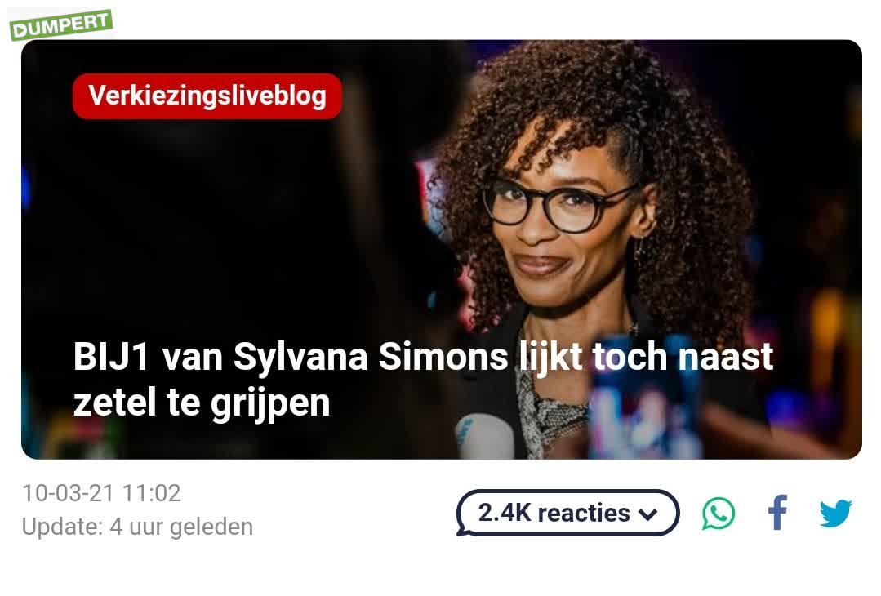Open headline line 'BIJ1 van Sylvana Simons lijkt toch naast'
The image size is (881, 596).
[x=423, y=356]
